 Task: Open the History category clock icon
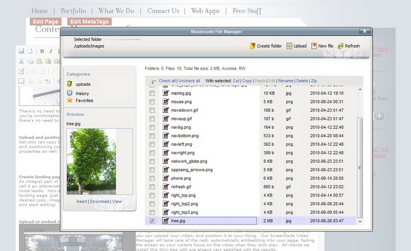click(x=70, y=93)
